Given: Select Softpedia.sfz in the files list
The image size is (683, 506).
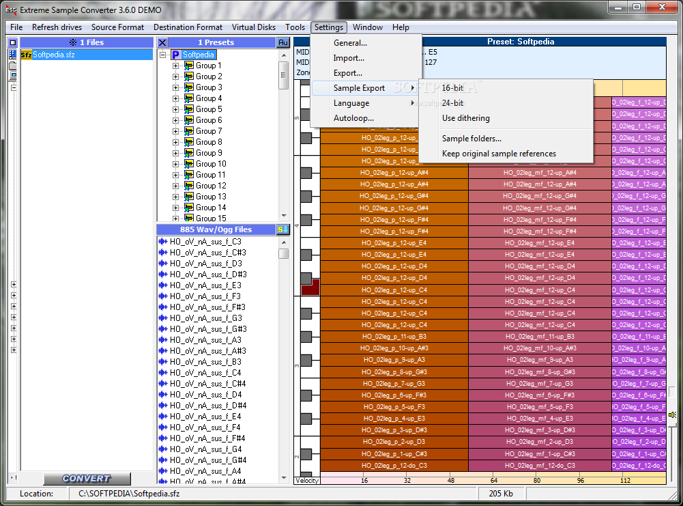Looking at the screenshot, I should 87,55.
